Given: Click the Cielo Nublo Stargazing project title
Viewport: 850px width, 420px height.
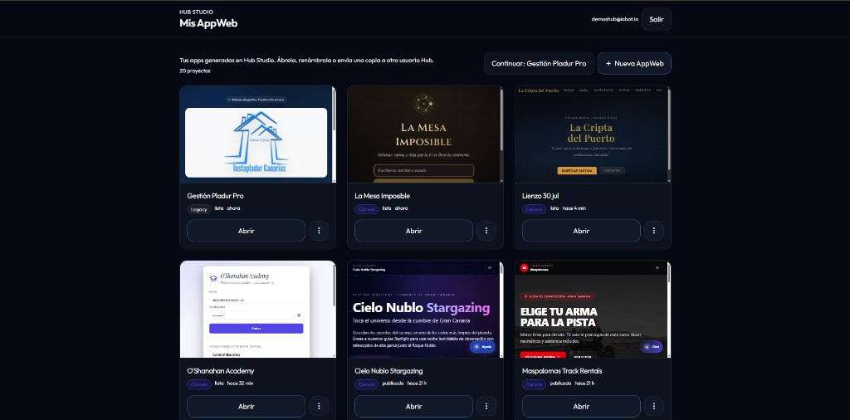Looking at the screenshot, I should coord(388,371).
